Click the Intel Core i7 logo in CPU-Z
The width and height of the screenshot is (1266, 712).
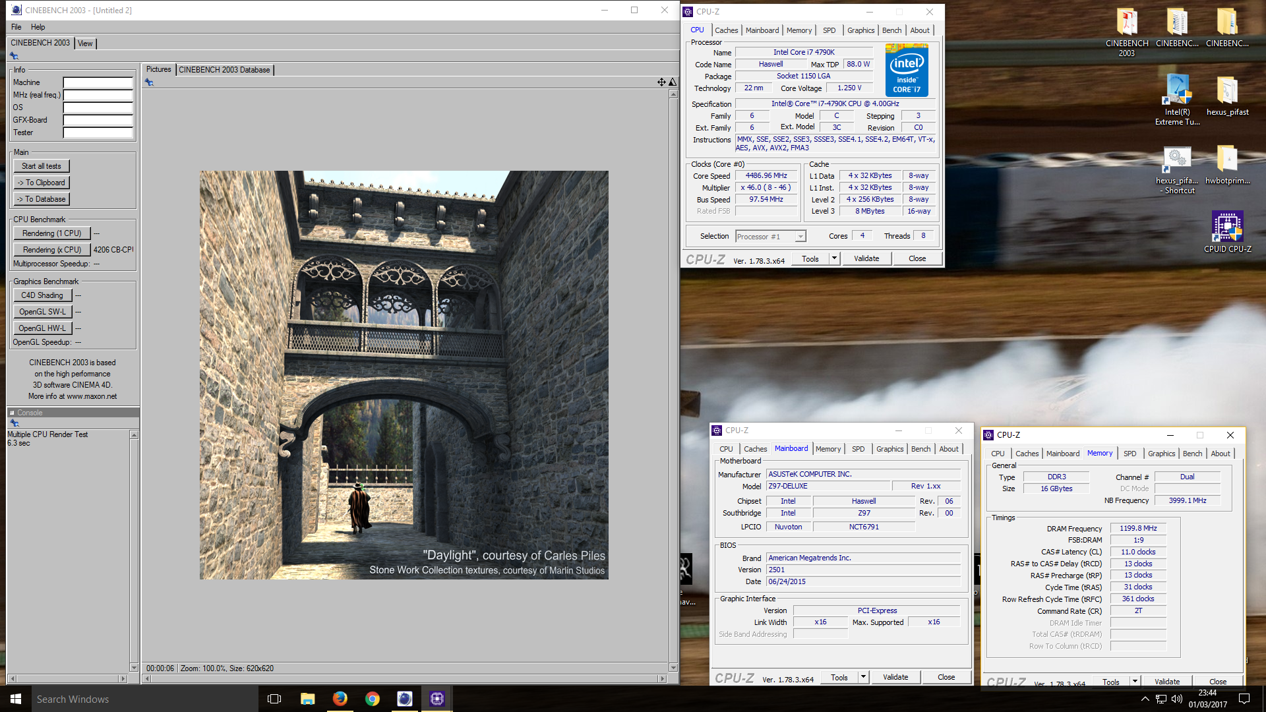tap(907, 70)
